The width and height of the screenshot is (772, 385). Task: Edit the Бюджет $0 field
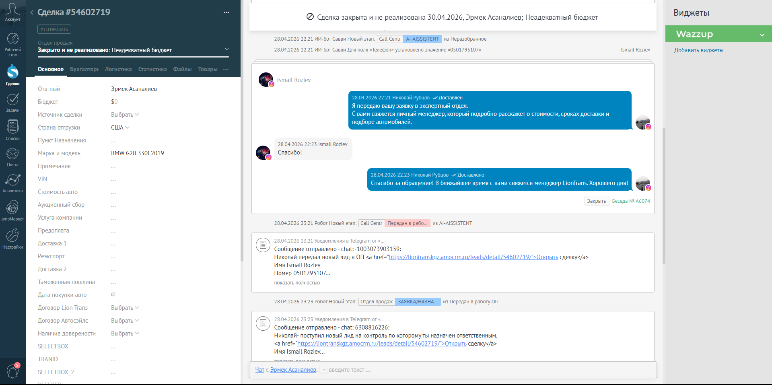click(114, 102)
